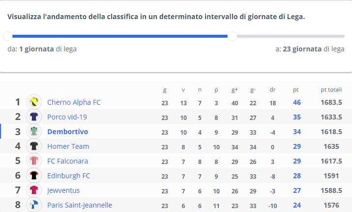Open Homer Team link
The image size is (352, 212).
pos(68,146)
